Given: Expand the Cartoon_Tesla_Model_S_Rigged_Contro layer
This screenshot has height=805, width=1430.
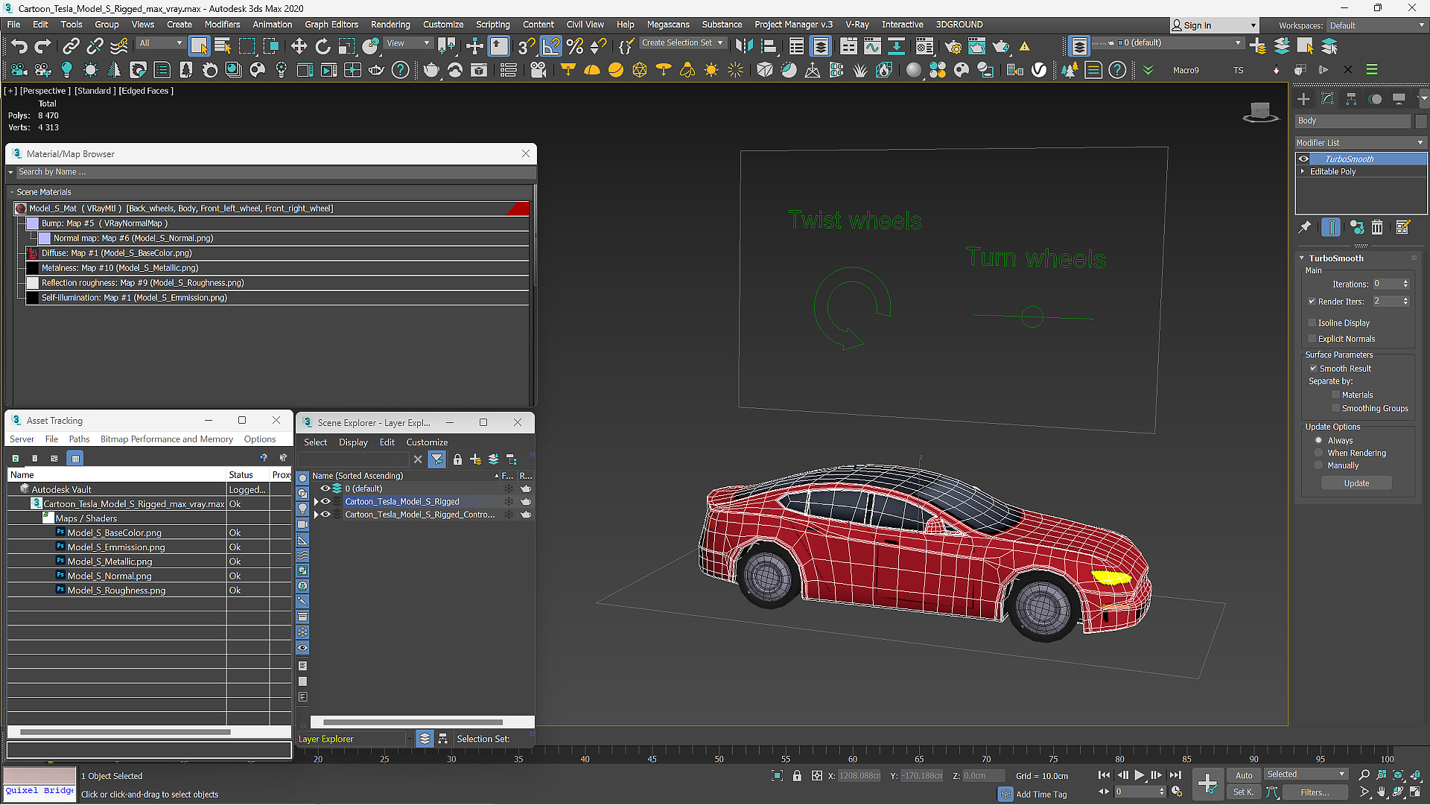Looking at the screenshot, I should pyautogui.click(x=317, y=515).
